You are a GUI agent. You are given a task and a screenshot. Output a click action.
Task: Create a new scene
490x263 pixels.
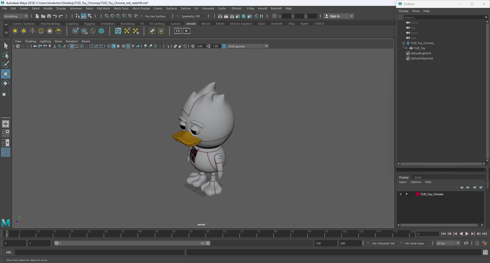click(37, 16)
